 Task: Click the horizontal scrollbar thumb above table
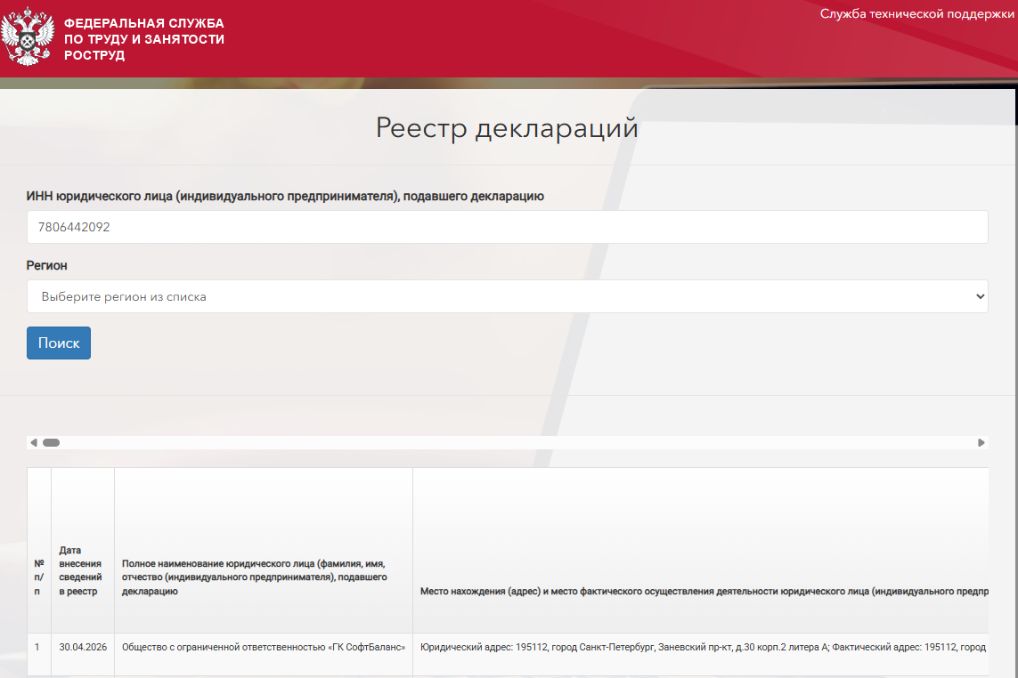click(52, 442)
